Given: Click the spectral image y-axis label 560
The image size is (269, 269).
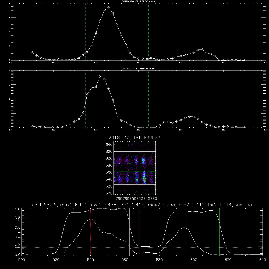Looking at the screenshot, I should point(109,172).
